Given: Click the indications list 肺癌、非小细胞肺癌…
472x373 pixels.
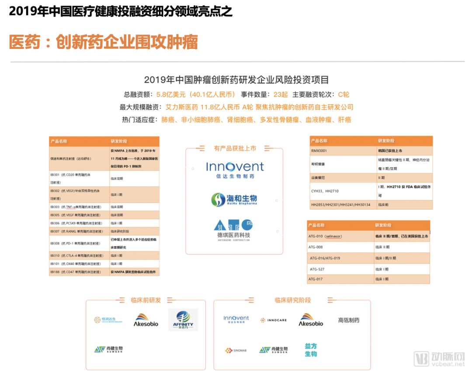Looking at the screenshot, I should 256,120.
